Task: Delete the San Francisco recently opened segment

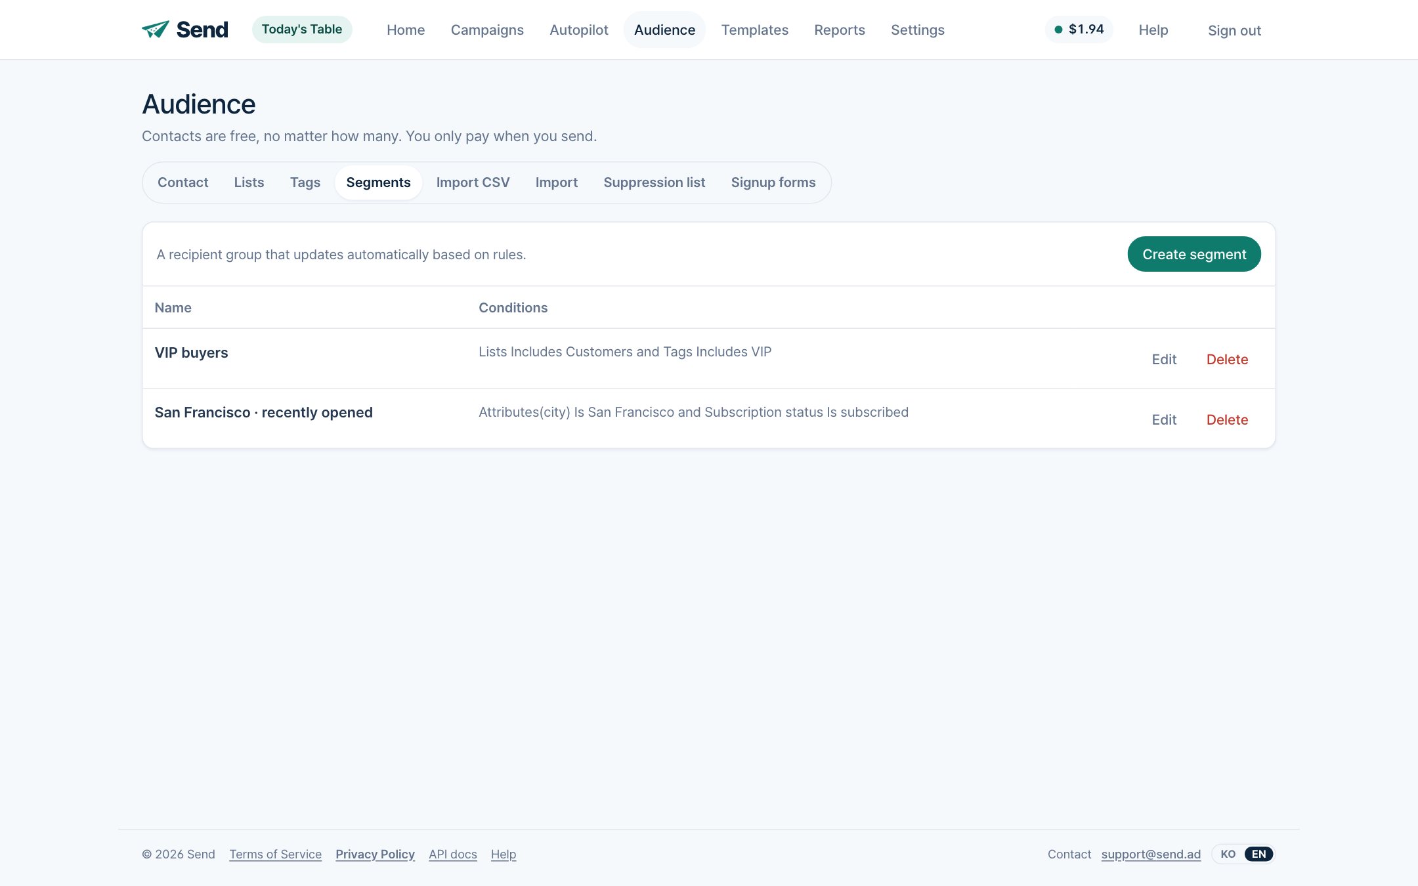Action: pyautogui.click(x=1227, y=420)
